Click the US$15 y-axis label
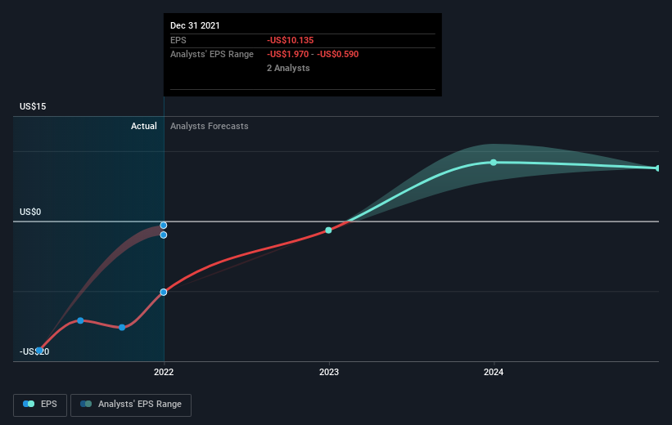 point(33,106)
